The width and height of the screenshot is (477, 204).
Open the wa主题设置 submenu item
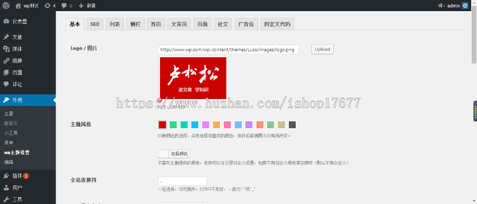17,153
